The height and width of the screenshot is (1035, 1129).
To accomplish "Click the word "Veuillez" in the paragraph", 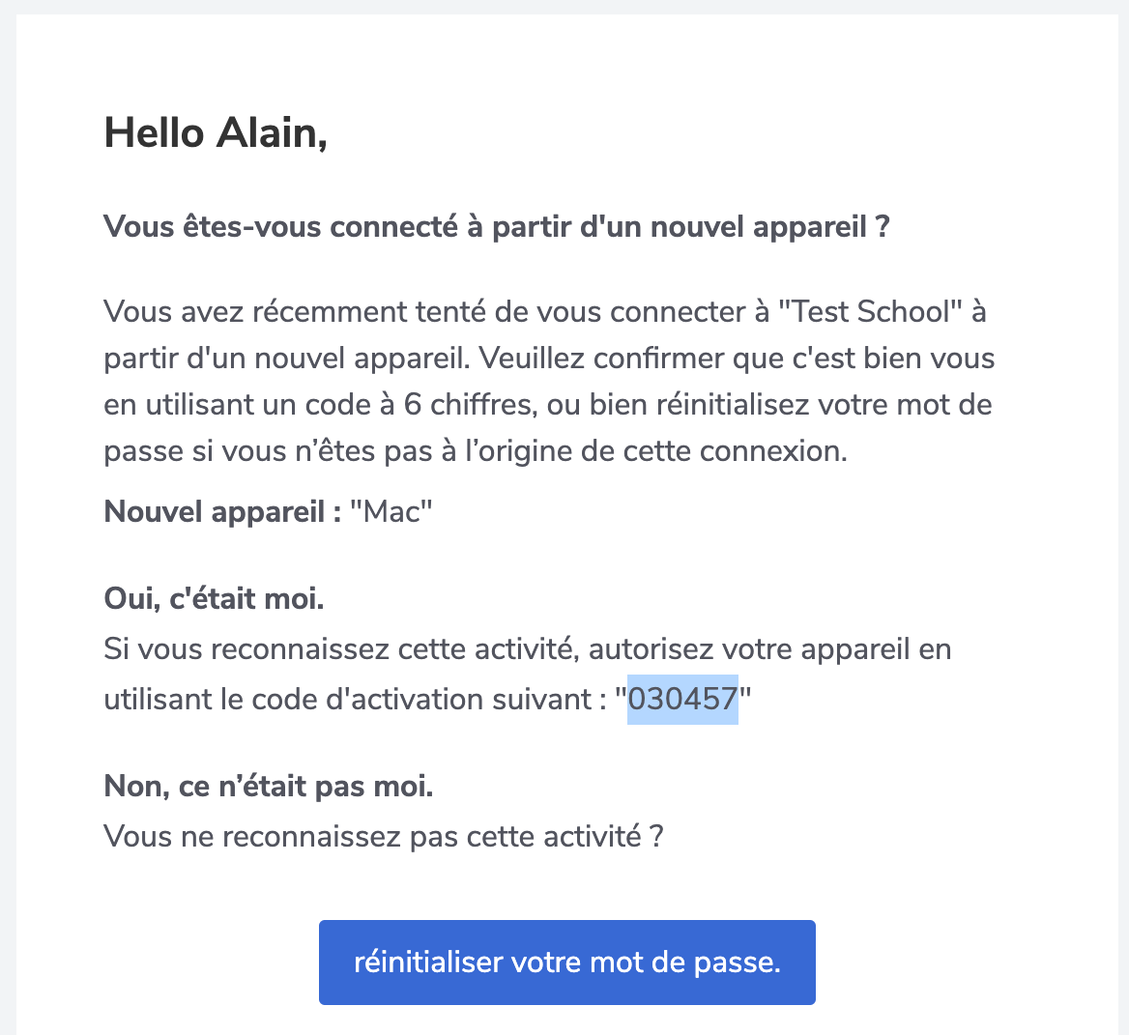I will tap(531, 359).
